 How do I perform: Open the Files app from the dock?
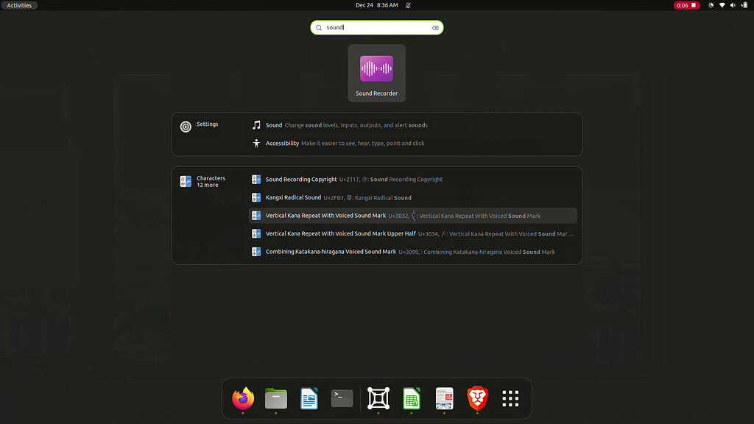point(275,398)
